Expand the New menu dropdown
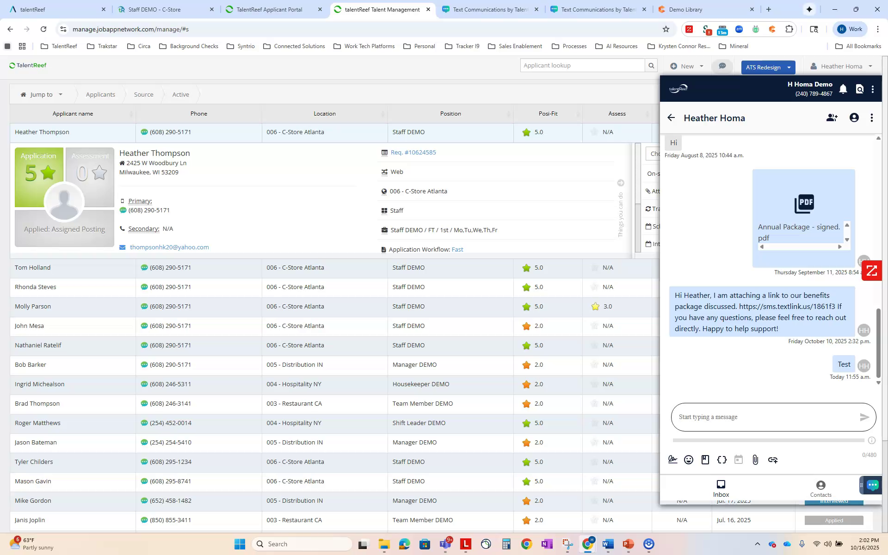This screenshot has height=555, width=888. (x=701, y=67)
